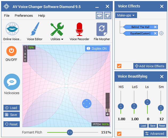Viewport: 168px width, 138px height.
Task: Remove the Behind The Wall effect
Action: tap(155, 27)
